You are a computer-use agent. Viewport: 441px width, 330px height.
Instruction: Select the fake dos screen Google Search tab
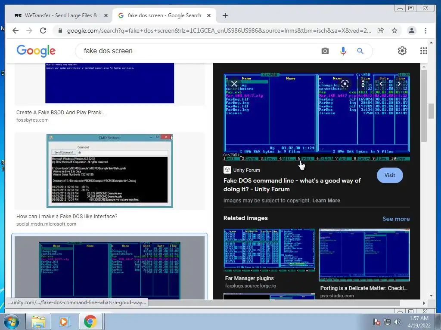click(164, 15)
